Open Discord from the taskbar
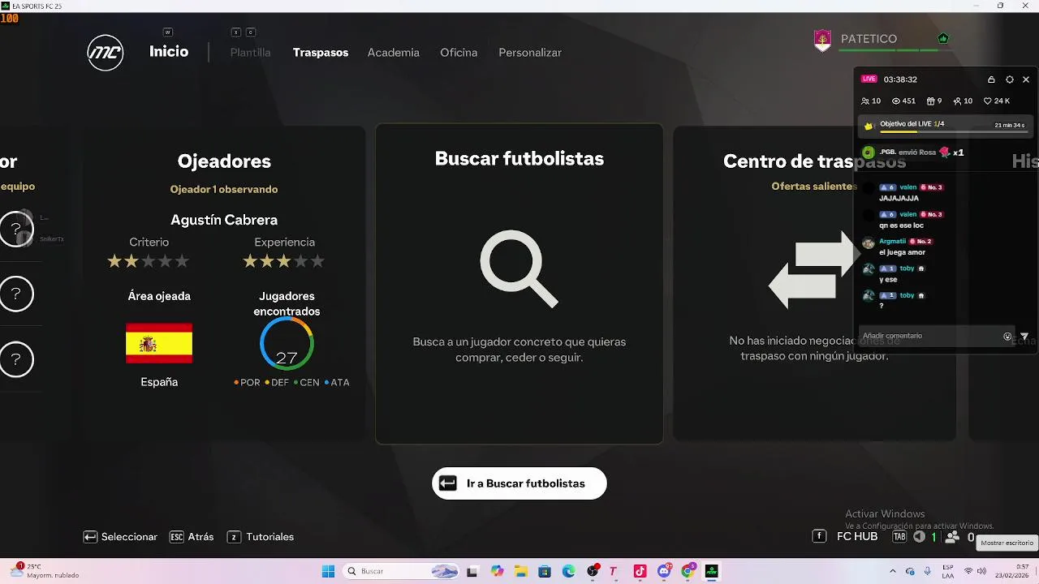The image size is (1039, 584). 664,571
